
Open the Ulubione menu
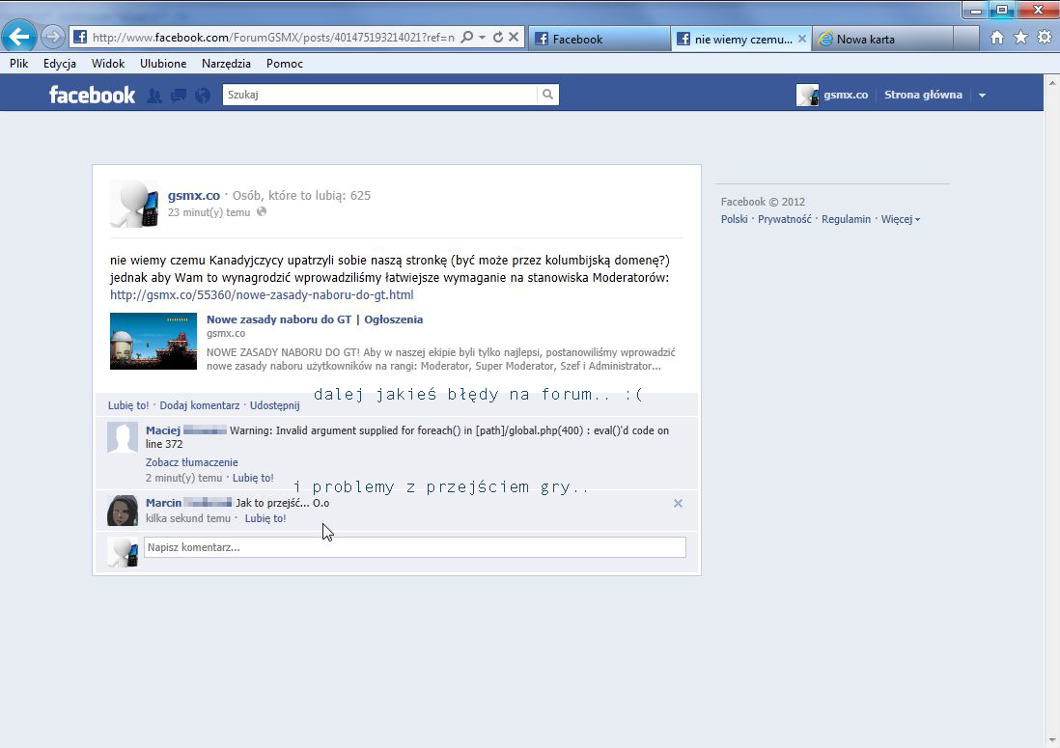[x=163, y=64]
